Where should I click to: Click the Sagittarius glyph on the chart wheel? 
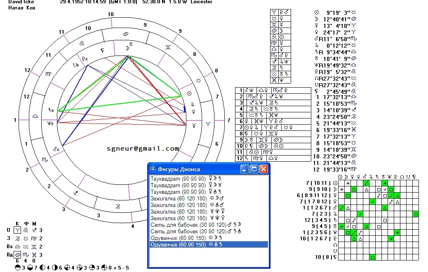[75, 193]
